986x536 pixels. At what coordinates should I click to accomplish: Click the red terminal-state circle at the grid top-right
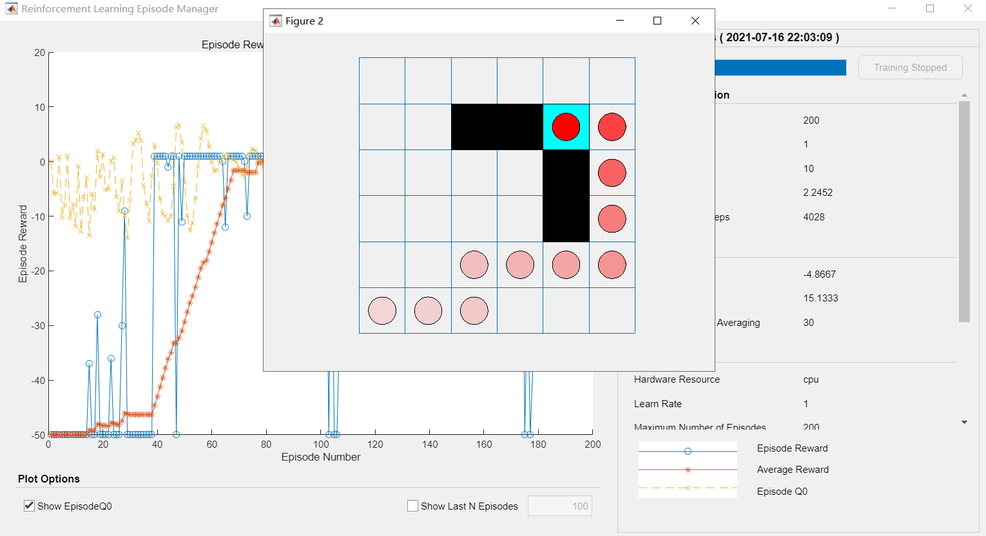tap(612, 126)
